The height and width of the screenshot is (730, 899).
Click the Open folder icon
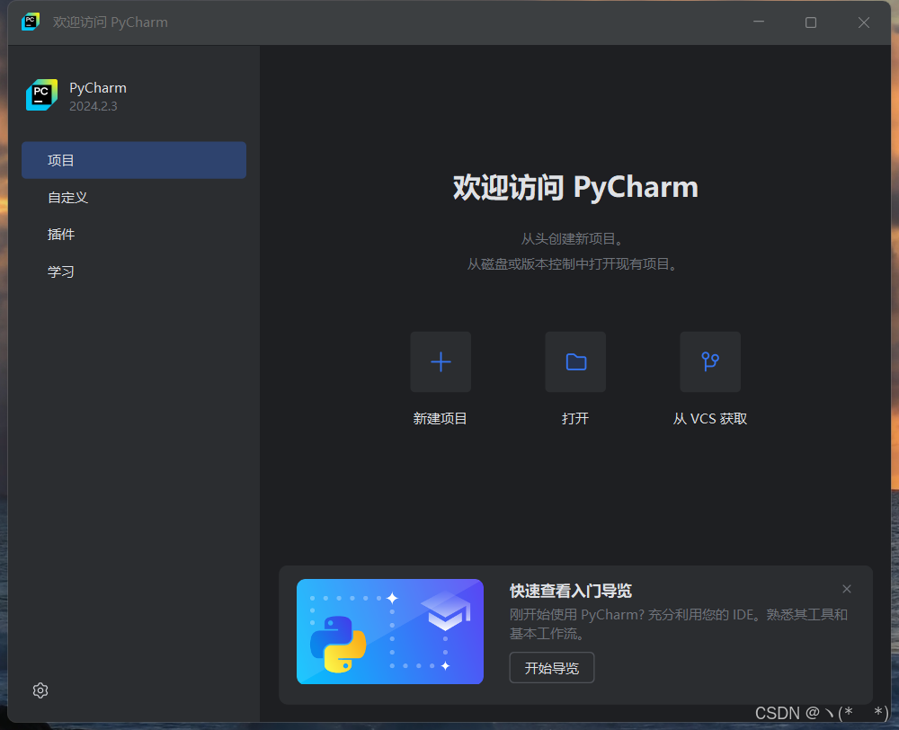point(575,361)
